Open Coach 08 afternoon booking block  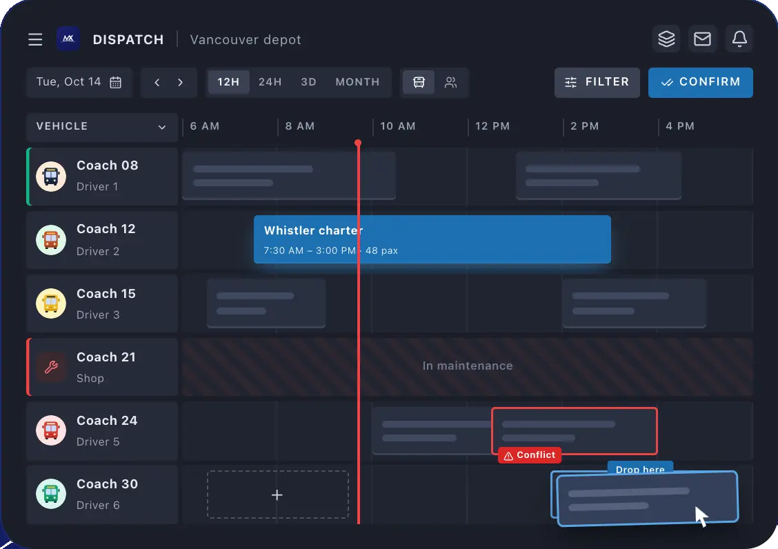[599, 176]
